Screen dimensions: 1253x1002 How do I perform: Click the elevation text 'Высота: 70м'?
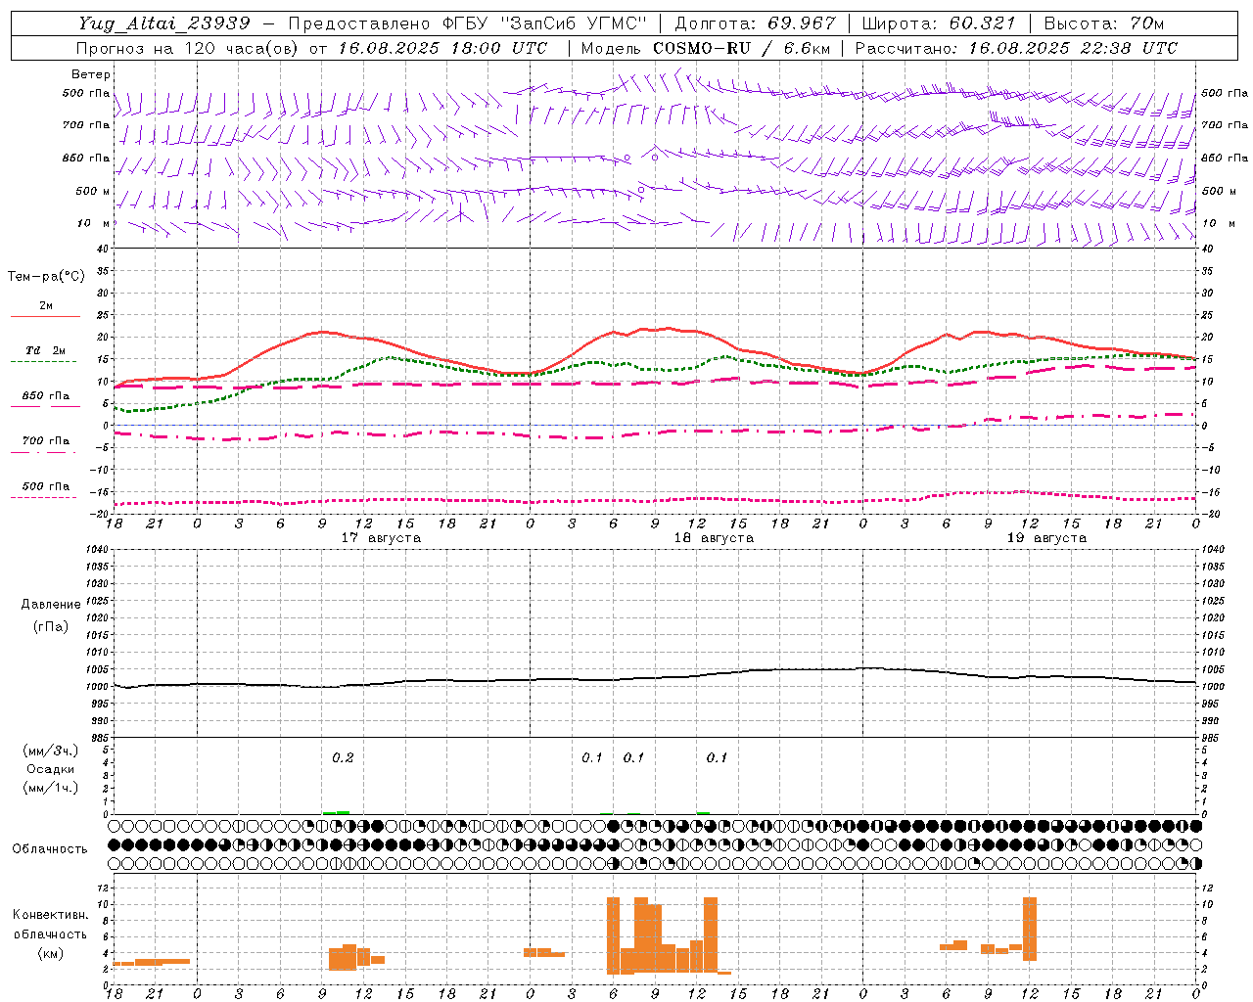coord(1104,23)
